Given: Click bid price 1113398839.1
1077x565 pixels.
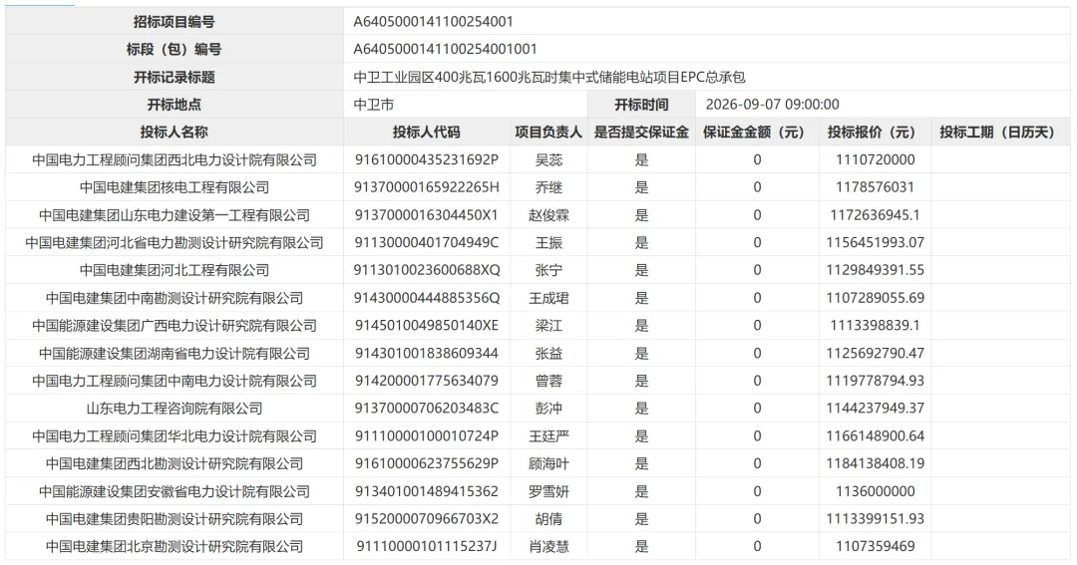Looking at the screenshot, I should pyautogui.click(x=876, y=325).
